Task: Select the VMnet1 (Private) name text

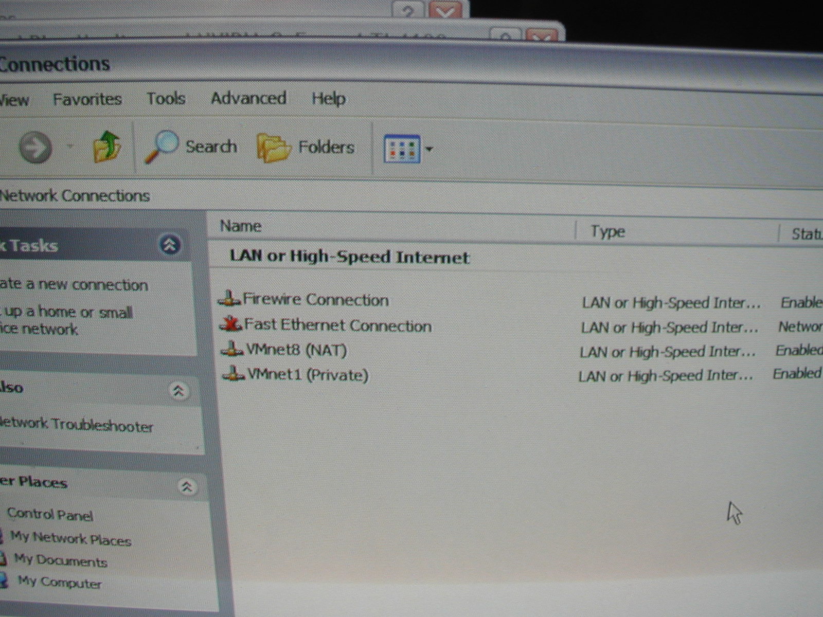Action: point(308,374)
